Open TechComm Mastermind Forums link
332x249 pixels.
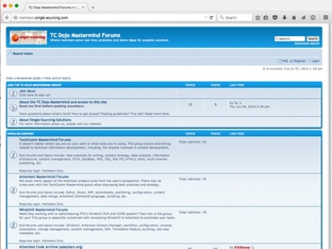click(x=45, y=140)
